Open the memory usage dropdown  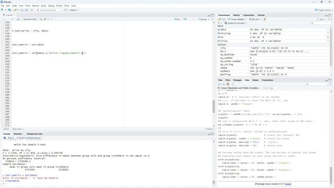pyautogui.click(x=255, y=19)
